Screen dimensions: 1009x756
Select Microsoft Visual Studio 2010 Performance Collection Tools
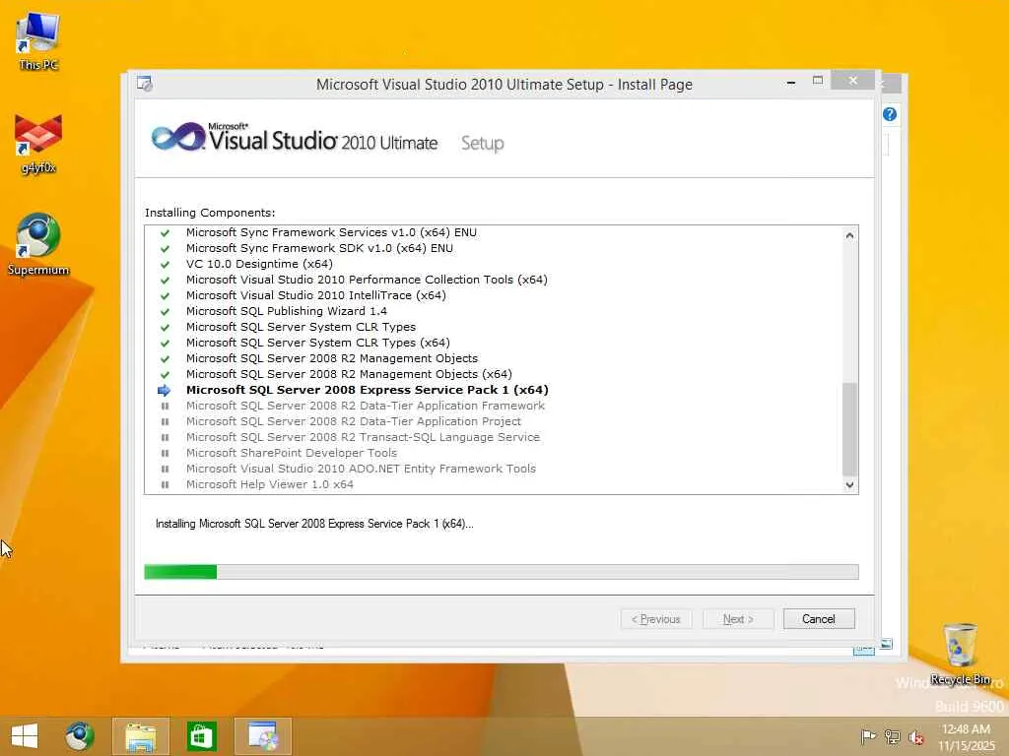coord(367,280)
